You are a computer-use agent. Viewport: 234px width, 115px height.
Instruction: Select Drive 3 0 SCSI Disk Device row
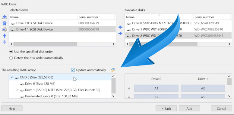click(62, 23)
